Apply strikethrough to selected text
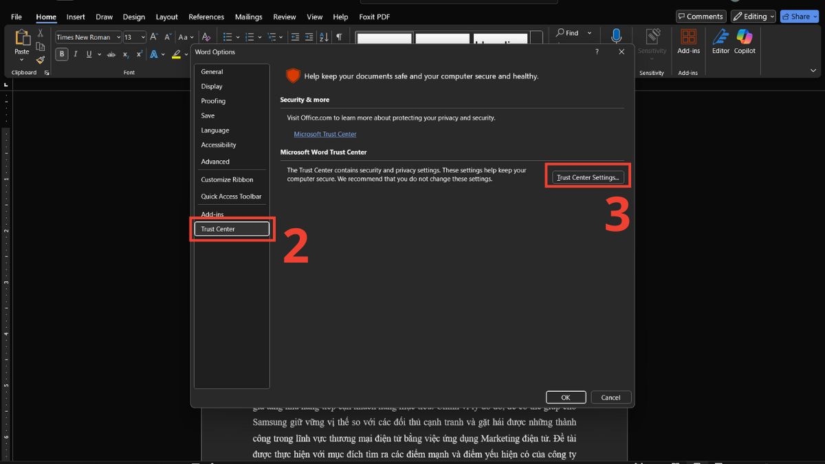Image resolution: width=825 pixels, height=464 pixels. (111, 54)
